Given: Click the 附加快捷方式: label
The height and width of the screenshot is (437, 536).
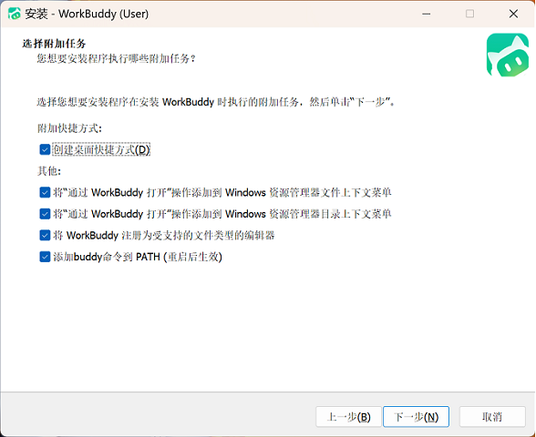Looking at the screenshot, I should coord(69,128).
